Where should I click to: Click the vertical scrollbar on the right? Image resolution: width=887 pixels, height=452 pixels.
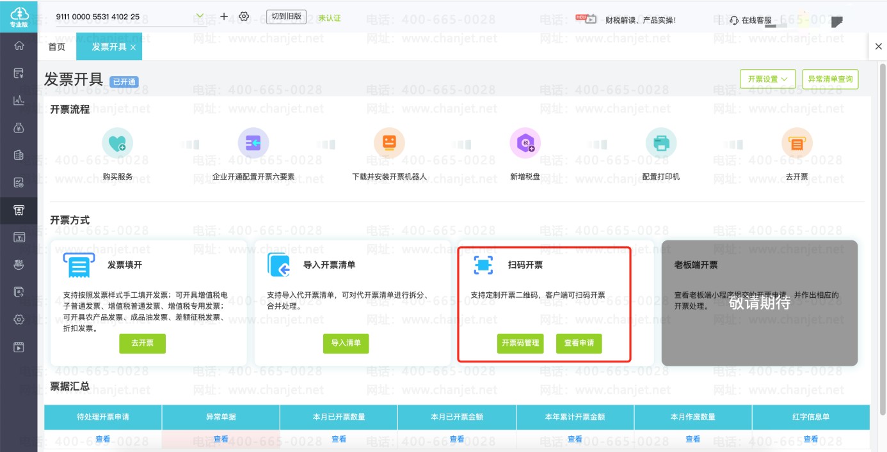tap(883, 192)
